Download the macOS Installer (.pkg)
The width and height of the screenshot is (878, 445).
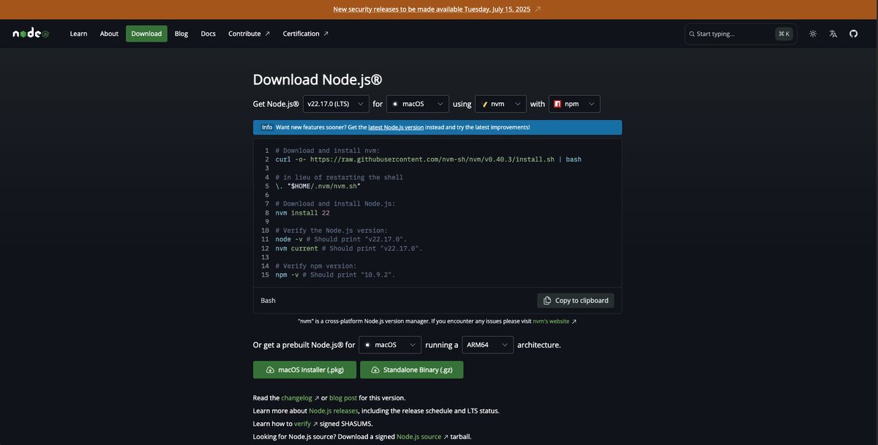coord(304,370)
